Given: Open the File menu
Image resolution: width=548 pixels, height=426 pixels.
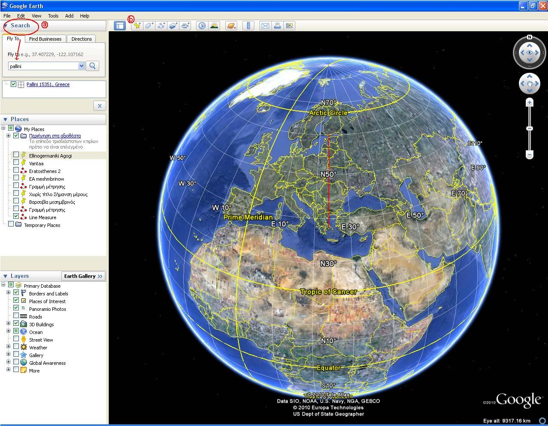Looking at the screenshot, I should click(x=7, y=16).
